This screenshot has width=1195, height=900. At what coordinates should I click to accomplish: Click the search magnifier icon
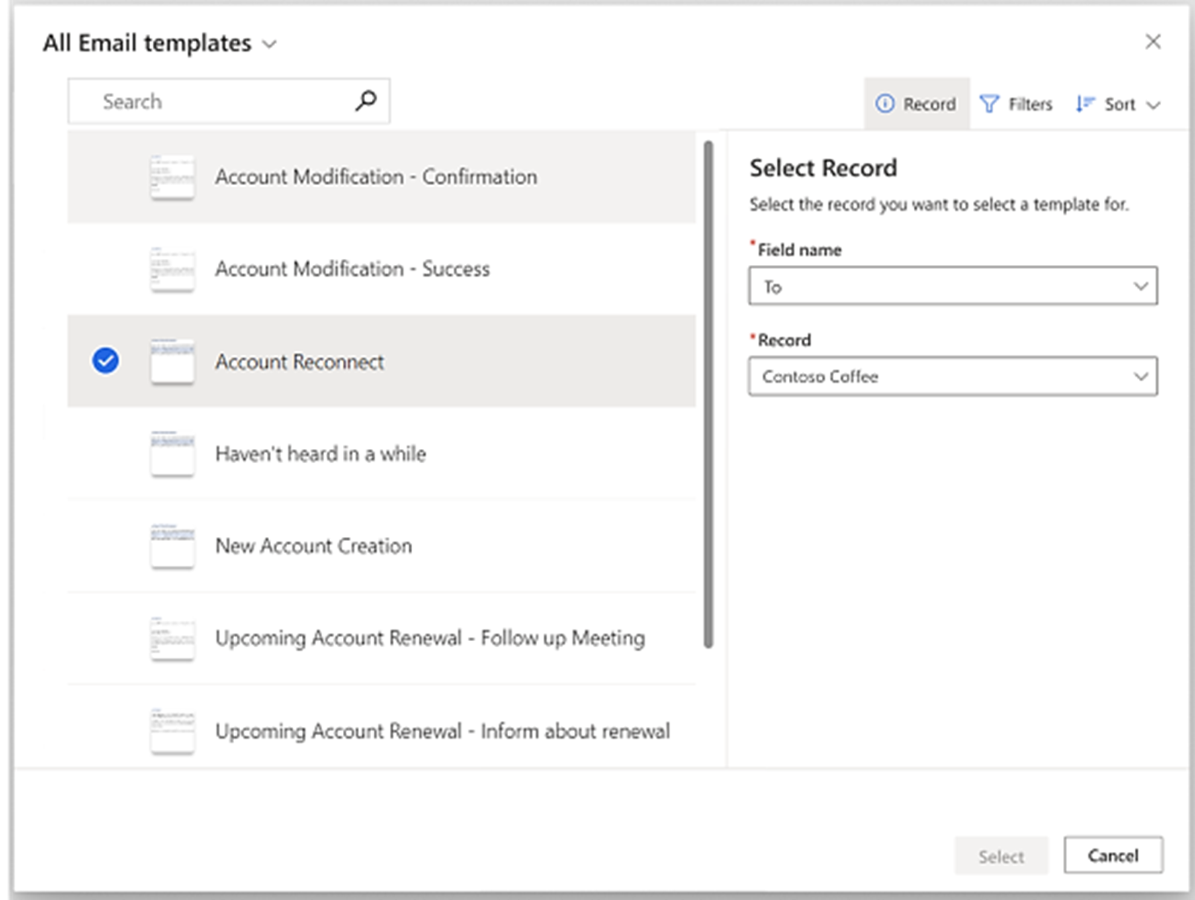coord(366,101)
